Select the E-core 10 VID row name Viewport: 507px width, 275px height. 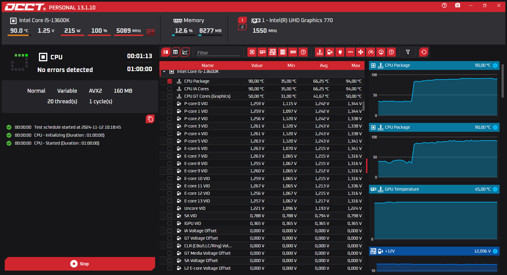[x=197, y=179]
